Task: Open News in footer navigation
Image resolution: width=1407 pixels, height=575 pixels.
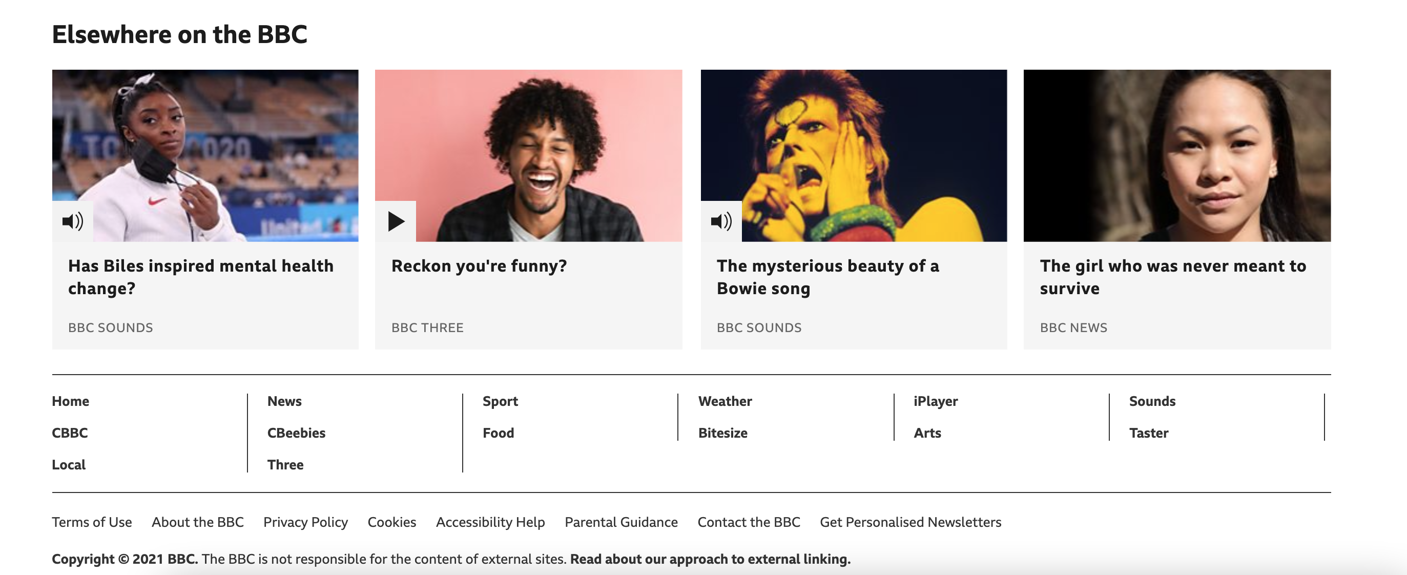Action: 284,401
